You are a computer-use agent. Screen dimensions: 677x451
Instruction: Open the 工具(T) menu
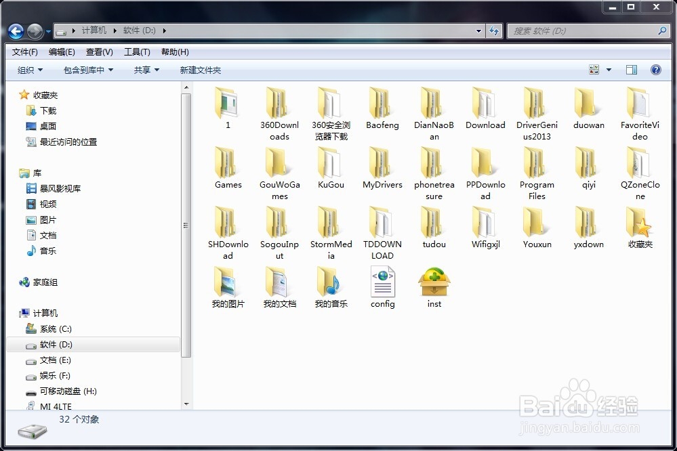point(137,51)
